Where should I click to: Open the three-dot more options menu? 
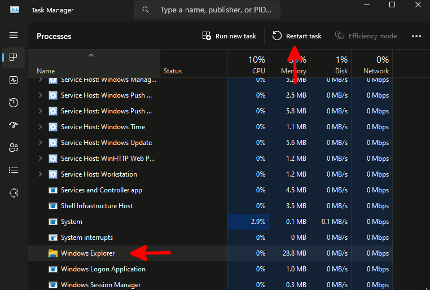point(416,36)
